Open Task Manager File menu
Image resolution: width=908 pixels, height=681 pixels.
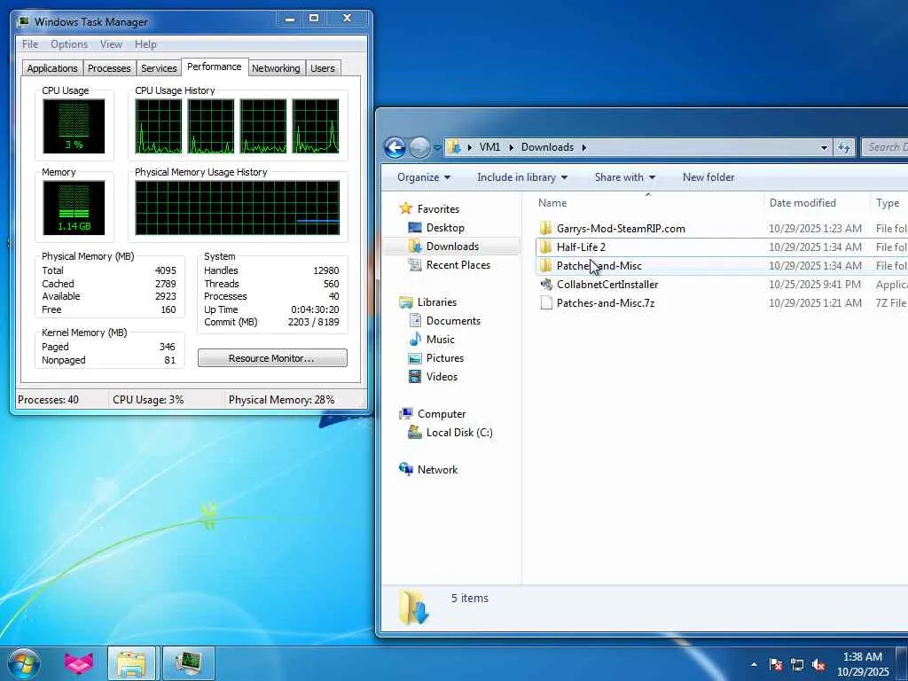coord(30,44)
